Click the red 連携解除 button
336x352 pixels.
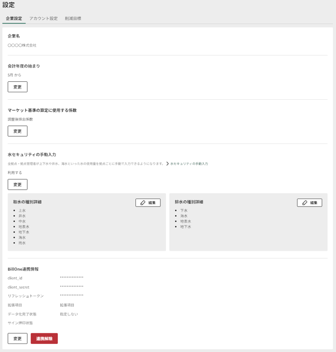pos(44,338)
